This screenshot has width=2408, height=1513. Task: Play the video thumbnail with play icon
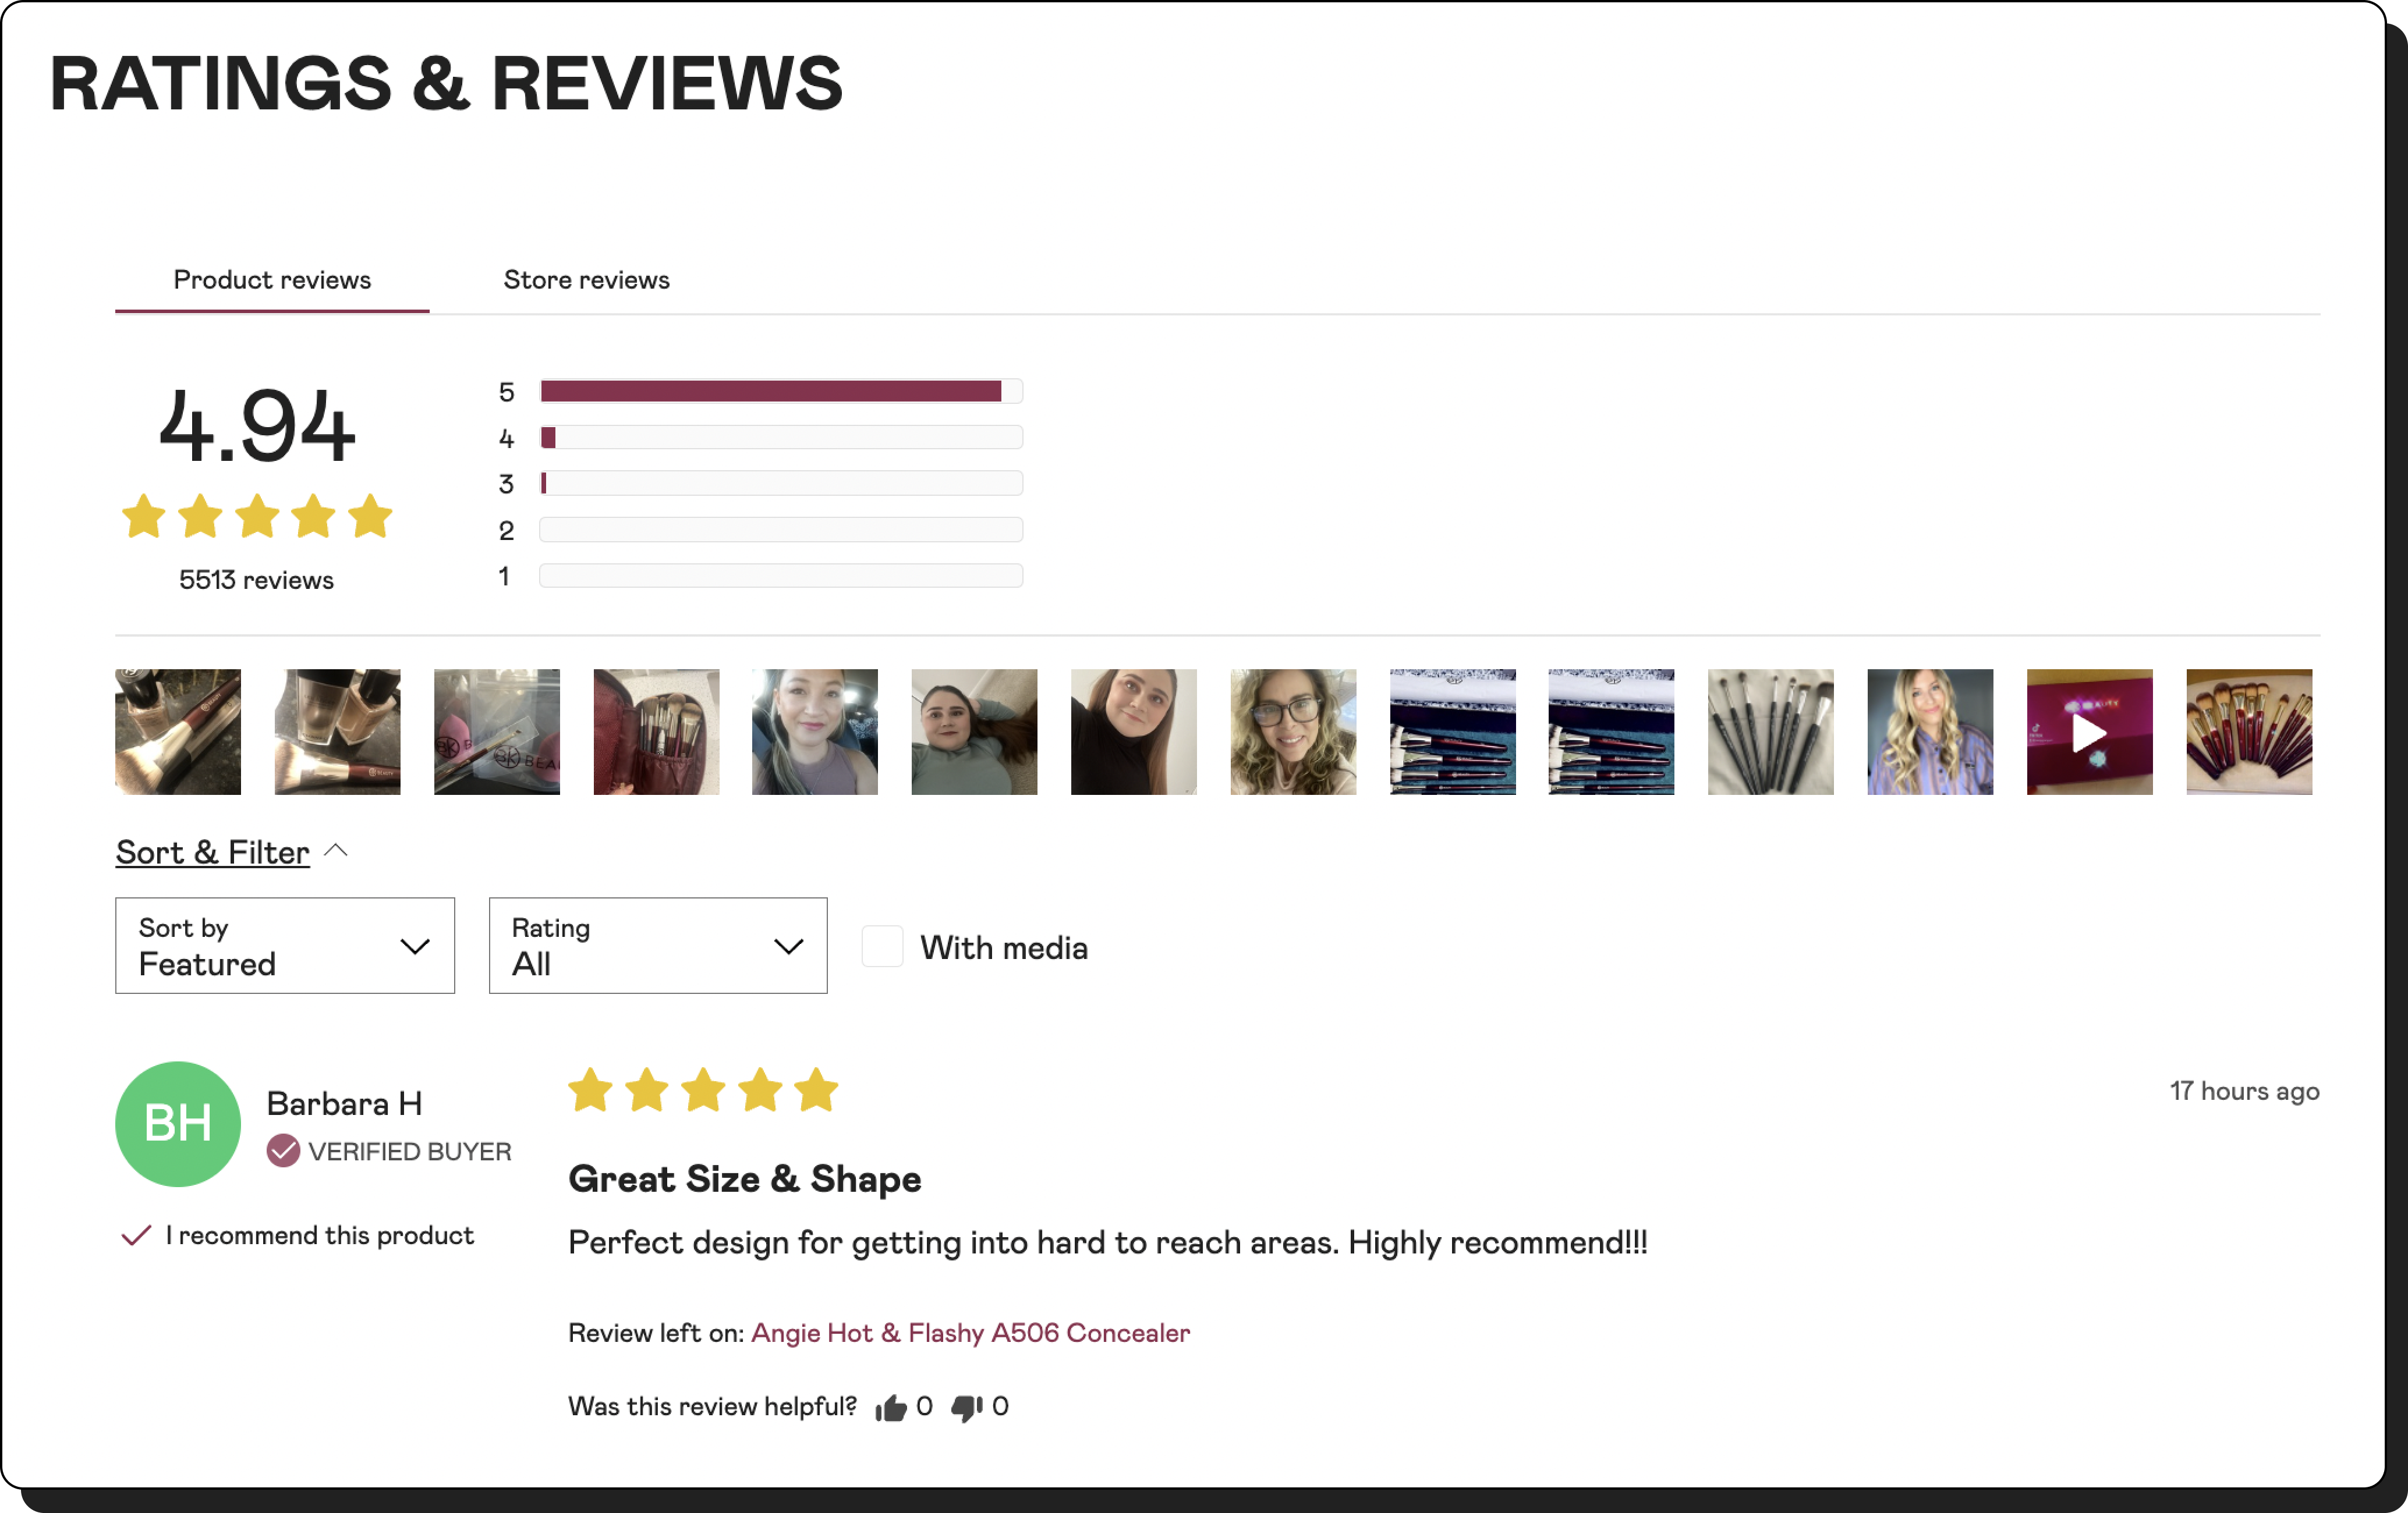click(2089, 733)
